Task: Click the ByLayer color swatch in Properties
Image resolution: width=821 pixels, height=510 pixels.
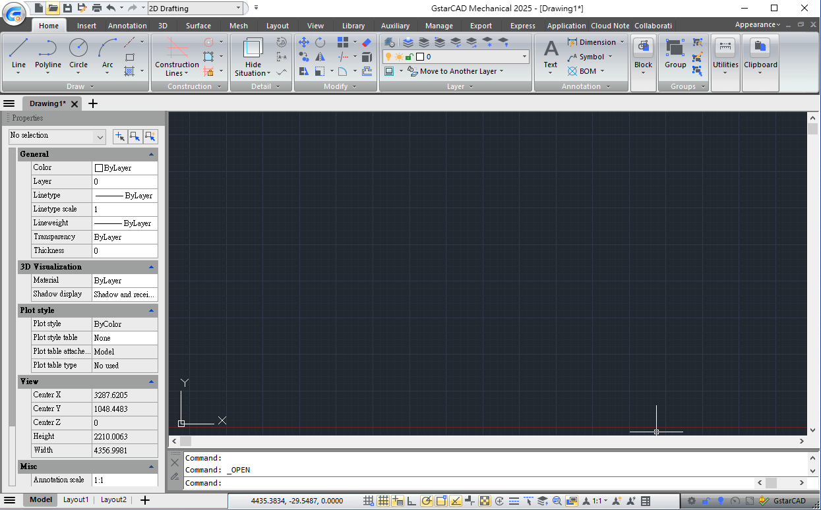Action: (99, 168)
